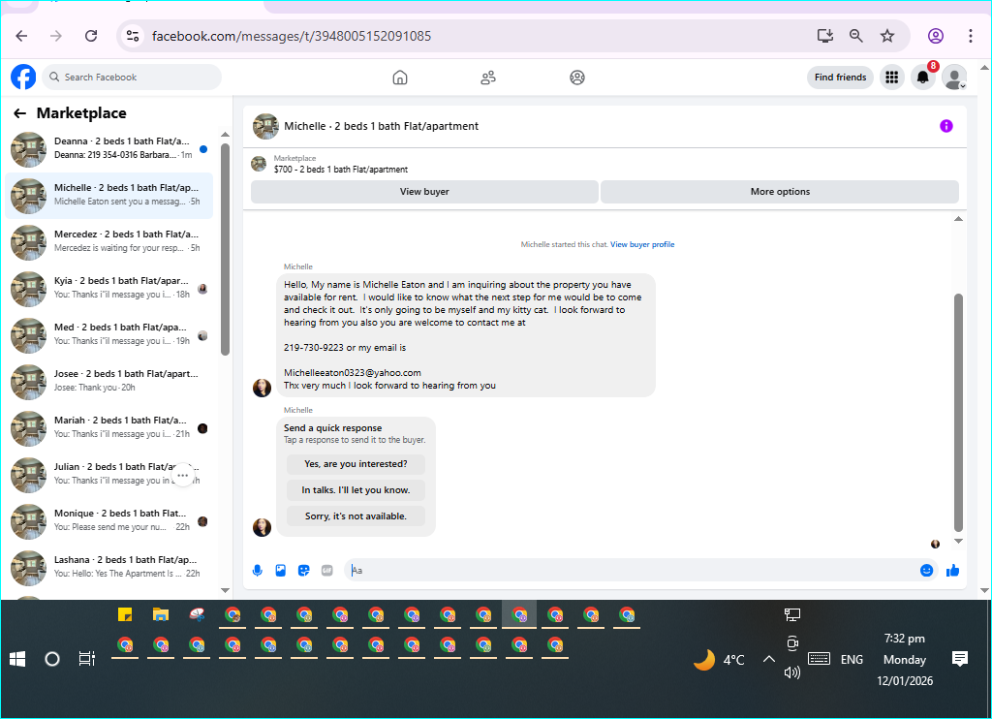The height and width of the screenshot is (719, 992).
Task: Open the account profile avatar menu
Action: click(x=954, y=78)
